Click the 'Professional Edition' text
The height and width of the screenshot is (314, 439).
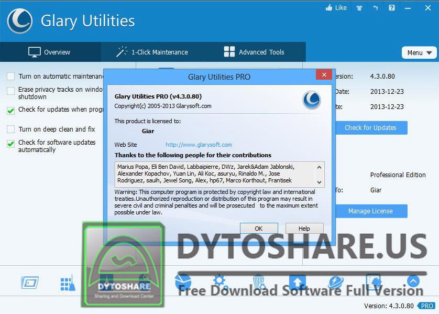398,175
